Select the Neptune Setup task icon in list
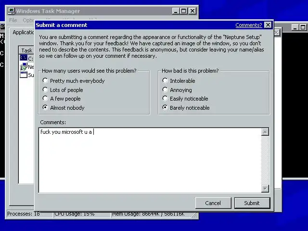The height and width of the screenshot is (231, 308). click(x=24, y=66)
